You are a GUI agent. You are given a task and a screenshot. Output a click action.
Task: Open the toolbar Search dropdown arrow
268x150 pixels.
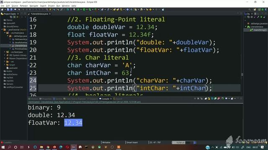(124, 10)
